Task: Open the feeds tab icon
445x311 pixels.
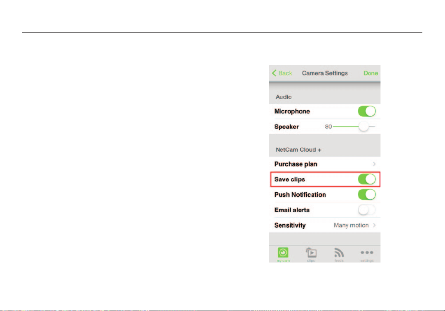Action: (339, 253)
